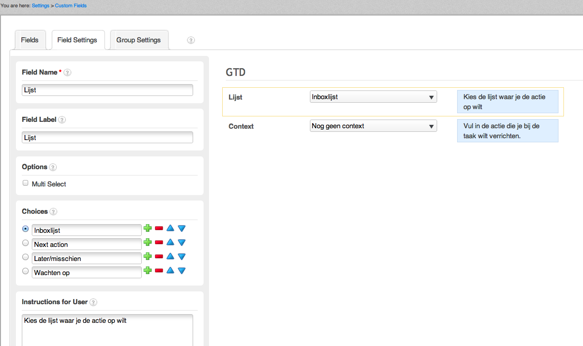
Task: Open the Lijst dropdown showing Inboxlijst
Action: point(373,97)
